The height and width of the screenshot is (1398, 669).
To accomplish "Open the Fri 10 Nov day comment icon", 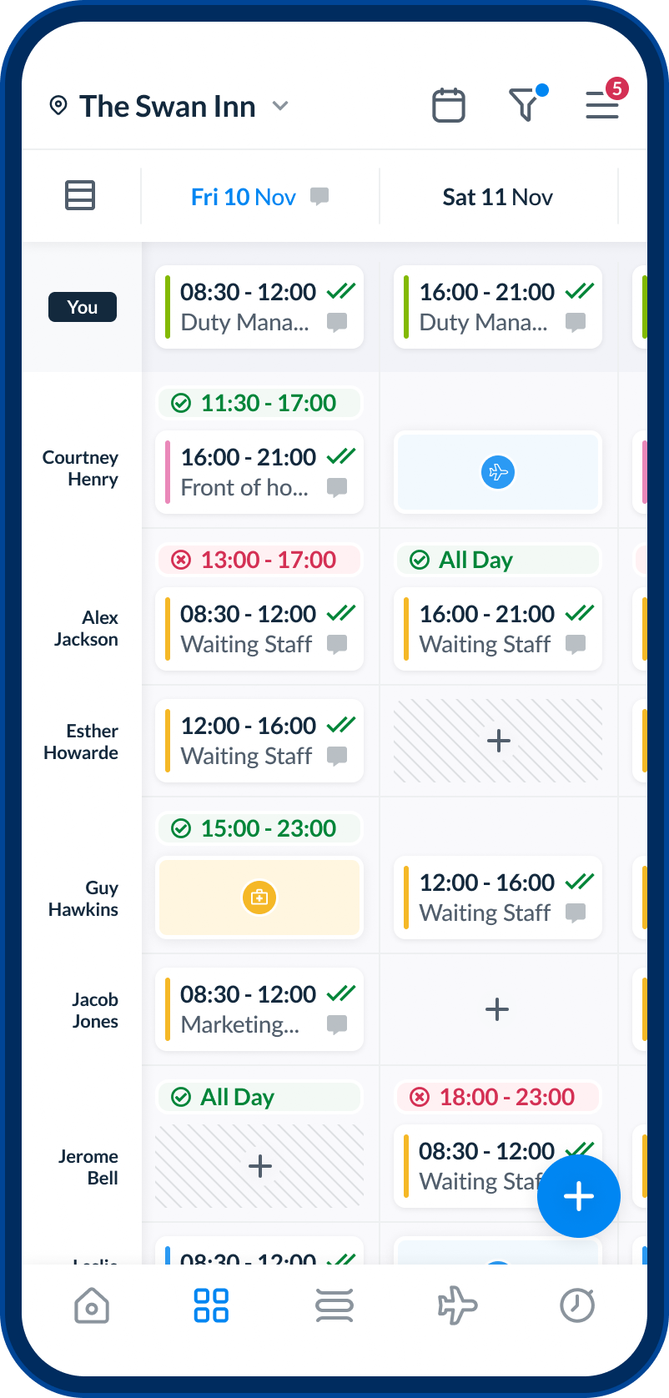I will point(319,196).
